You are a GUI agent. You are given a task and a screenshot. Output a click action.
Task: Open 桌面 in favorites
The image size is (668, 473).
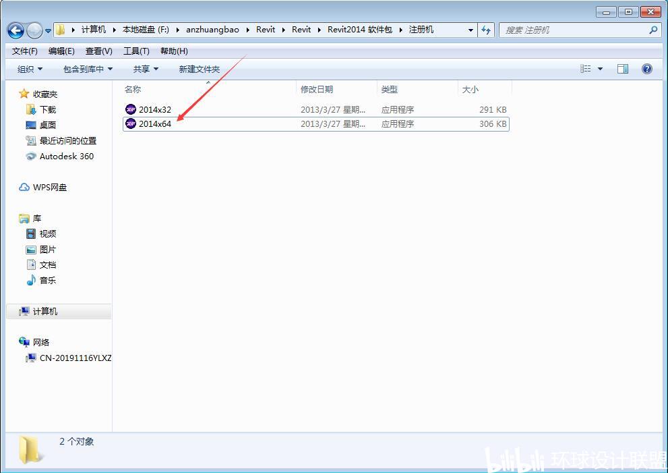click(x=48, y=125)
